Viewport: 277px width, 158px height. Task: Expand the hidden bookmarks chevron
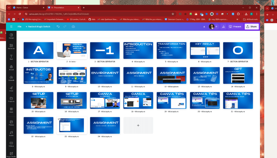pos(237,20)
